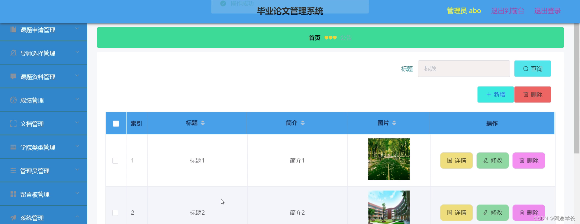Click the 学院类型管理 list icon
580x224 pixels.
coord(13,147)
